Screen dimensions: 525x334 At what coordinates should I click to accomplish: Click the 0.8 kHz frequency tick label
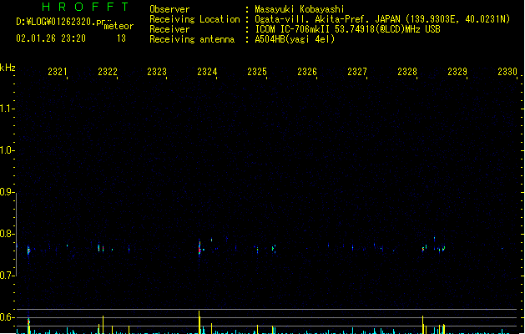pyautogui.click(x=7, y=234)
